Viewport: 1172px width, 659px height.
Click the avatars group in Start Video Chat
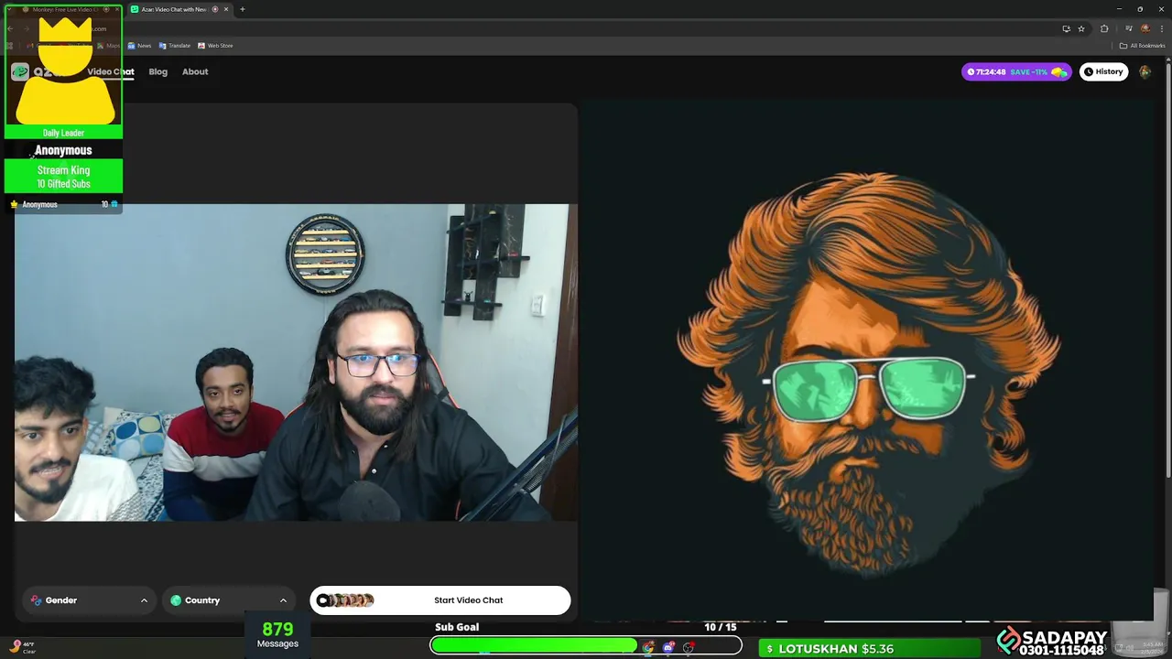[x=345, y=600]
